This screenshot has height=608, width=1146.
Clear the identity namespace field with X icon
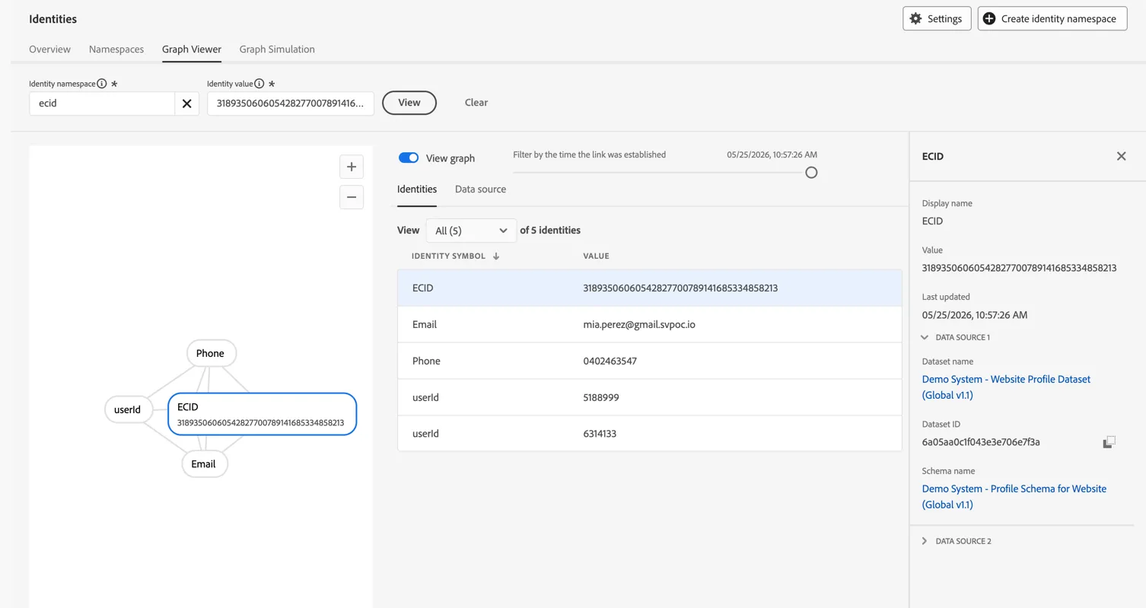click(186, 103)
